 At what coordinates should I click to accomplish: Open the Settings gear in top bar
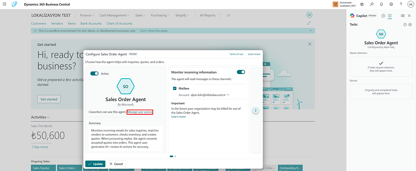[x=391, y=4]
